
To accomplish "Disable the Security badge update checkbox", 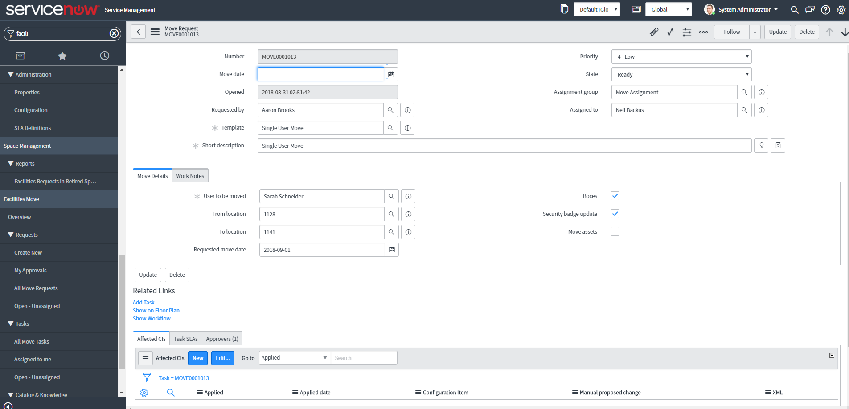I will [615, 214].
